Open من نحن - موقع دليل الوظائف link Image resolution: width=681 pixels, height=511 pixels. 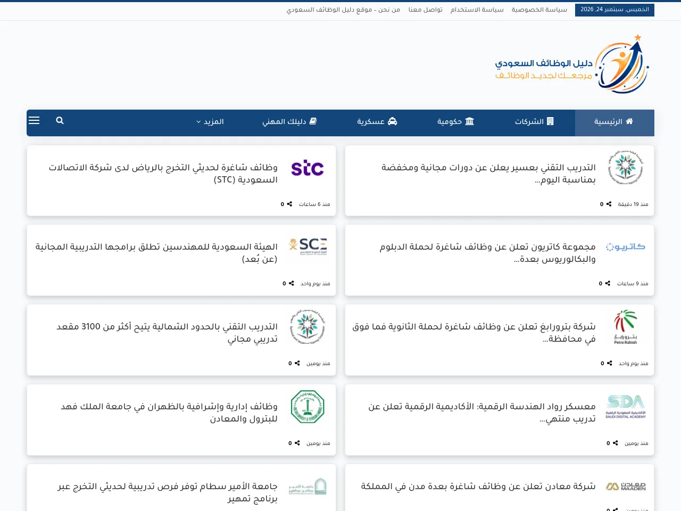coord(343,10)
